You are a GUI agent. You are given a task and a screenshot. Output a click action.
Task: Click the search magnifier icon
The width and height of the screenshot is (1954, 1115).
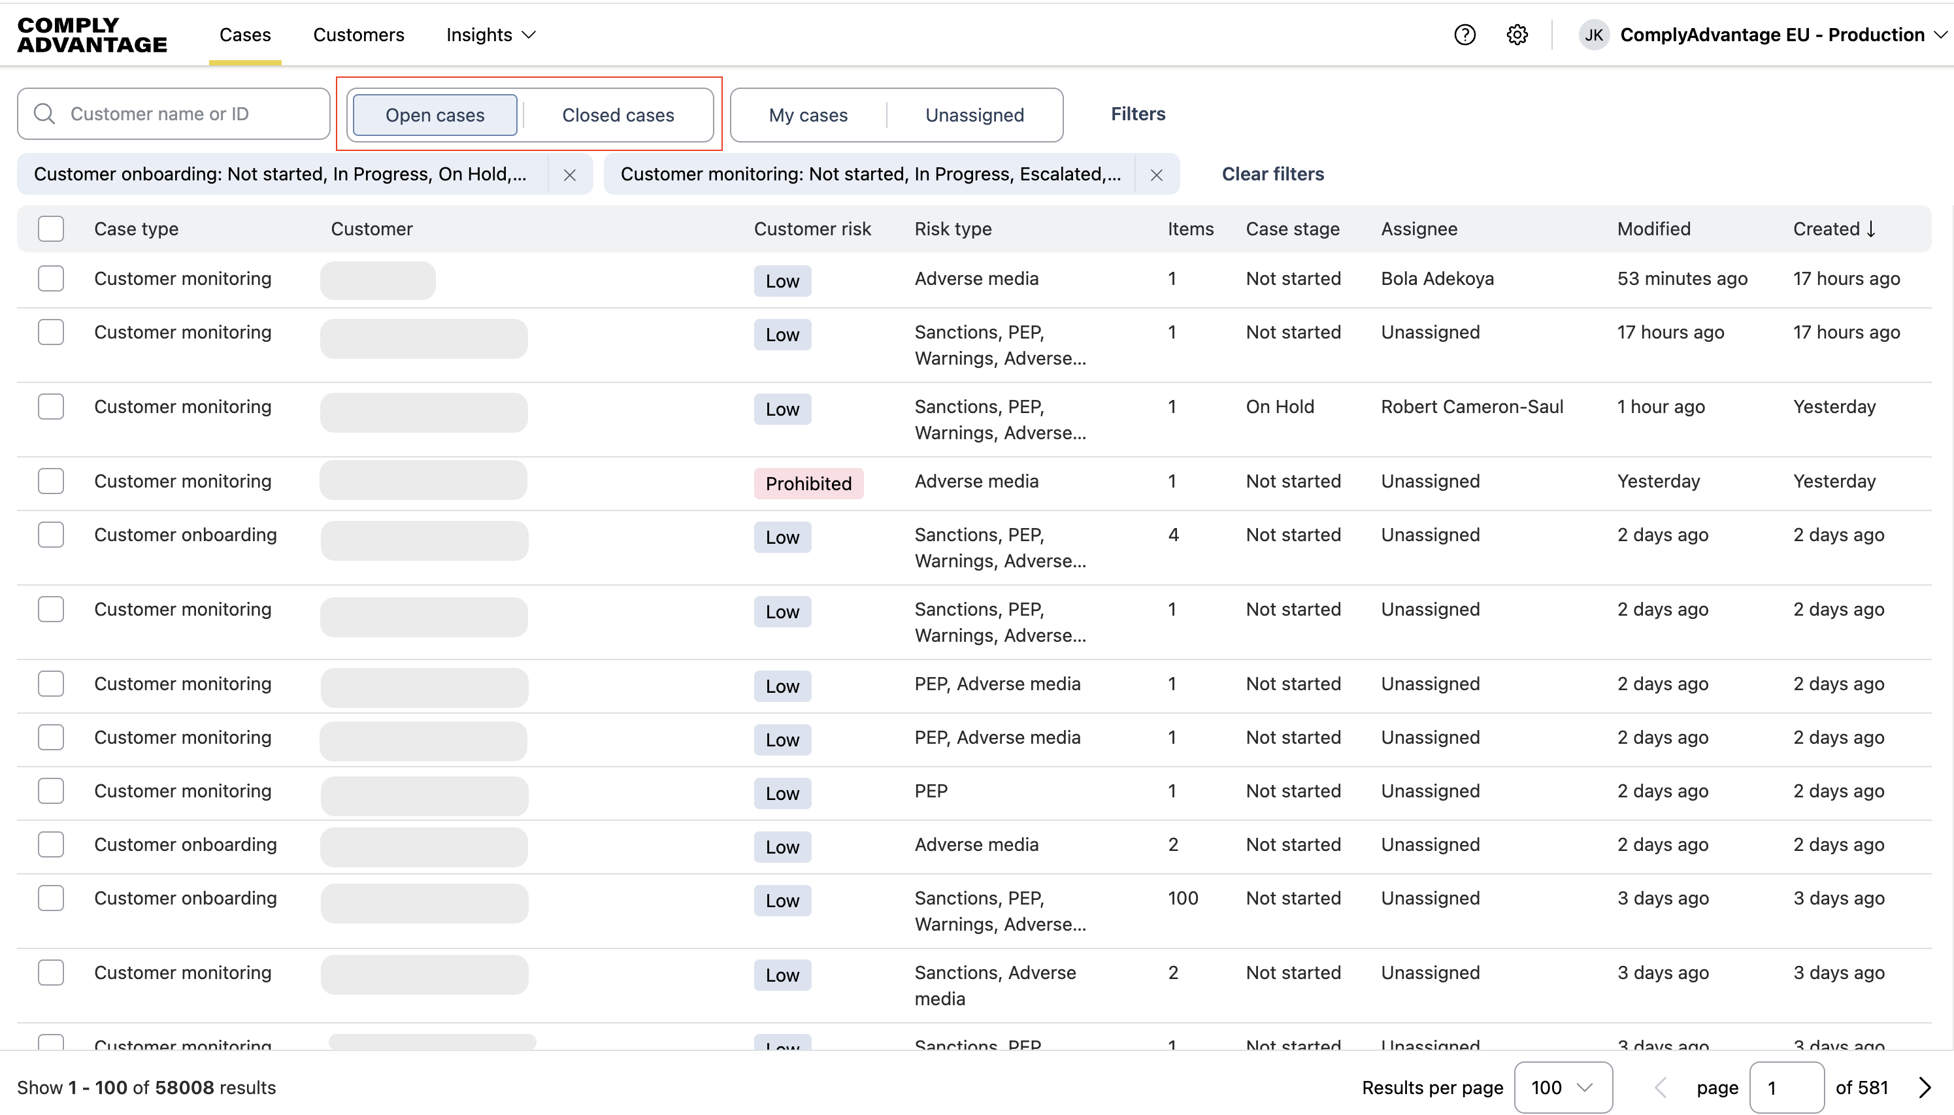pos(44,114)
